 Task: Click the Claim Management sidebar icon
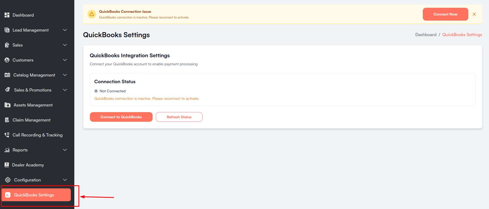click(x=7, y=120)
